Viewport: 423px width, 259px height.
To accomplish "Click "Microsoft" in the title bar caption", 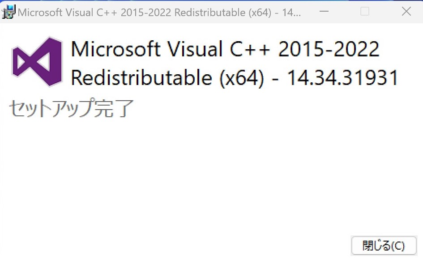I will [x=40, y=13].
